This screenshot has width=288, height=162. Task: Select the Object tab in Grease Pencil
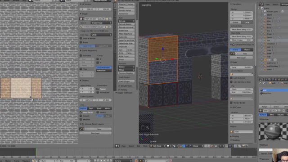[247, 49]
